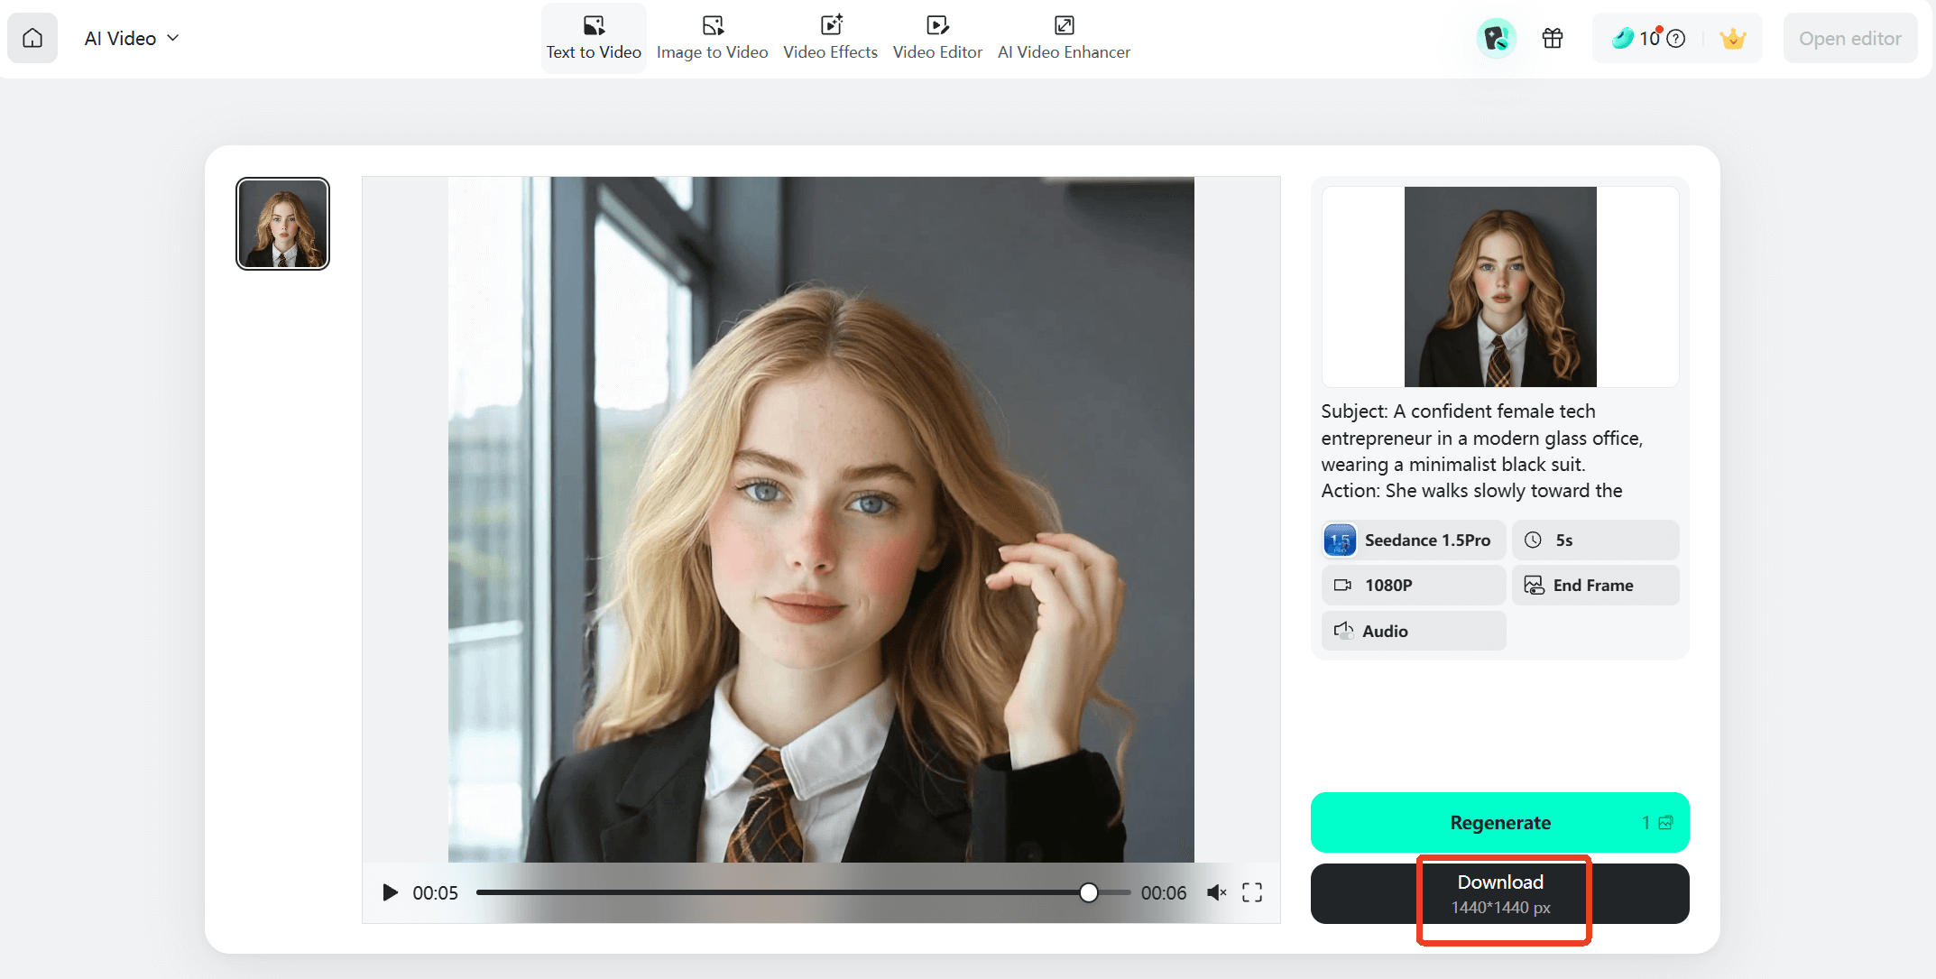Open the credits help question mark

point(1675,38)
